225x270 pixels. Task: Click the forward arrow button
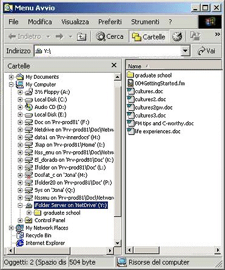click(x=59, y=36)
